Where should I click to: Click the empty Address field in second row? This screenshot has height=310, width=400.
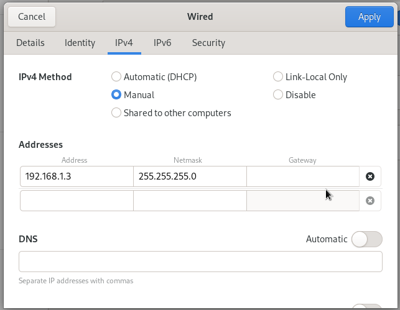(x=77, y=201)
